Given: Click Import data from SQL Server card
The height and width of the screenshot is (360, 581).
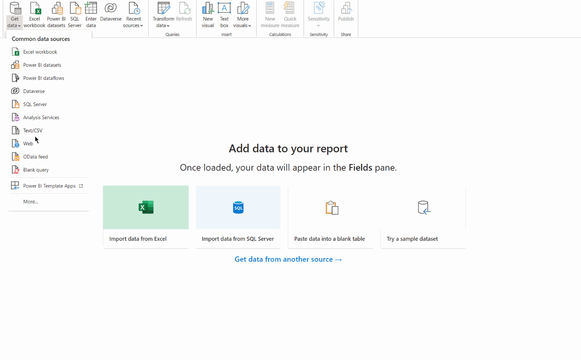Looking at the screenshot, I should point(238,217).
